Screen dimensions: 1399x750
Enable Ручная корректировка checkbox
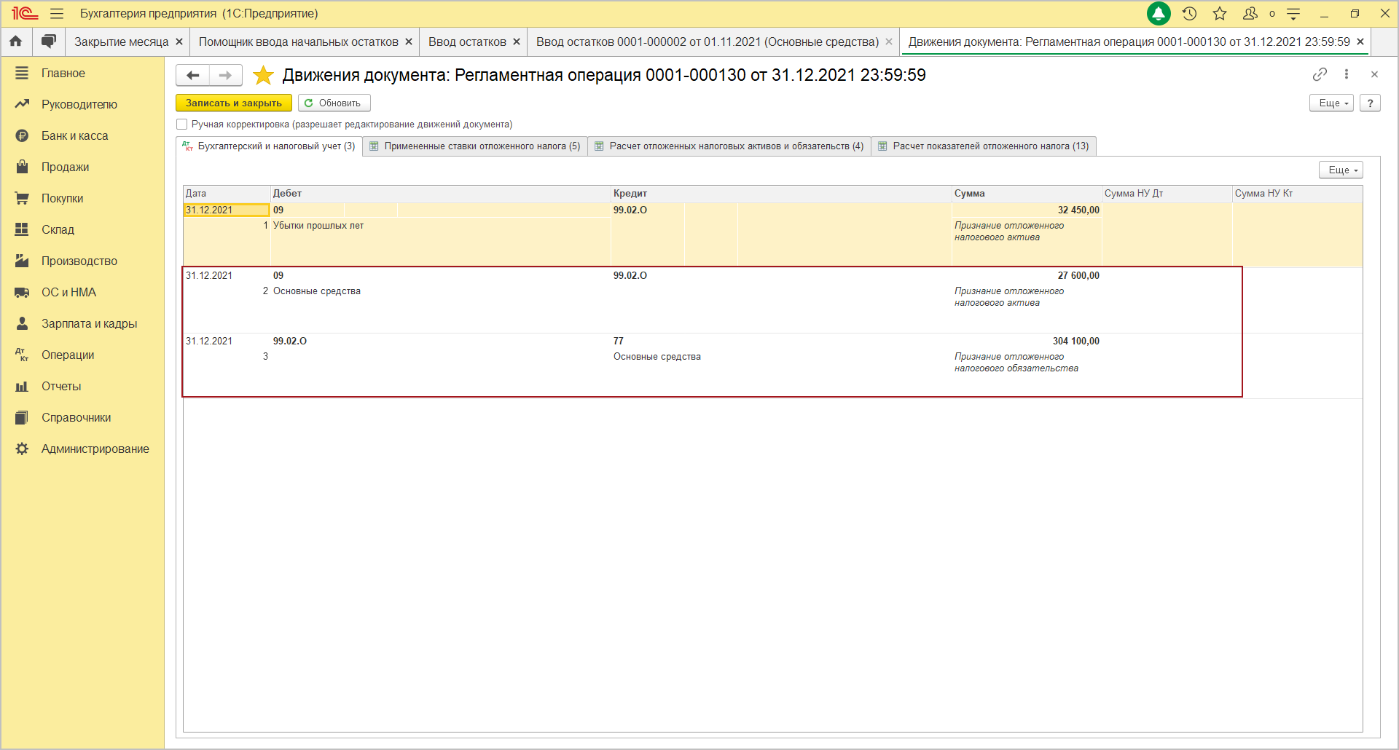[182, 125]
